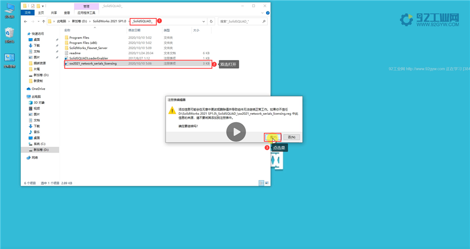Select the Program Files (x86) folder
This screenshot has height=249, width=470.
pos(83,43)
